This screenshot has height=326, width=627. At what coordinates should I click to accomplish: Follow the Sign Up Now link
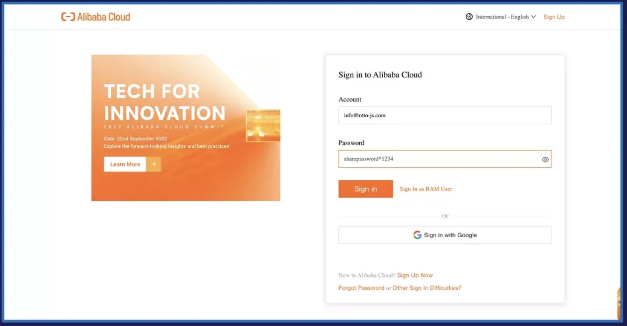(x=415, y=275)
